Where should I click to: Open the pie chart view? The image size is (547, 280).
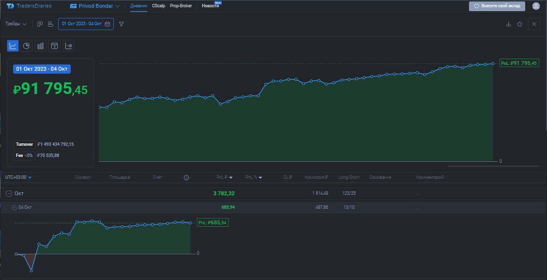click(x=27, y=45)
